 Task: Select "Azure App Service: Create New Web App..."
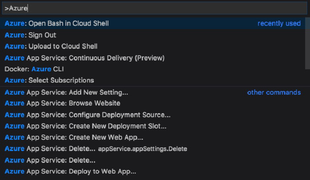pos(153,137)
